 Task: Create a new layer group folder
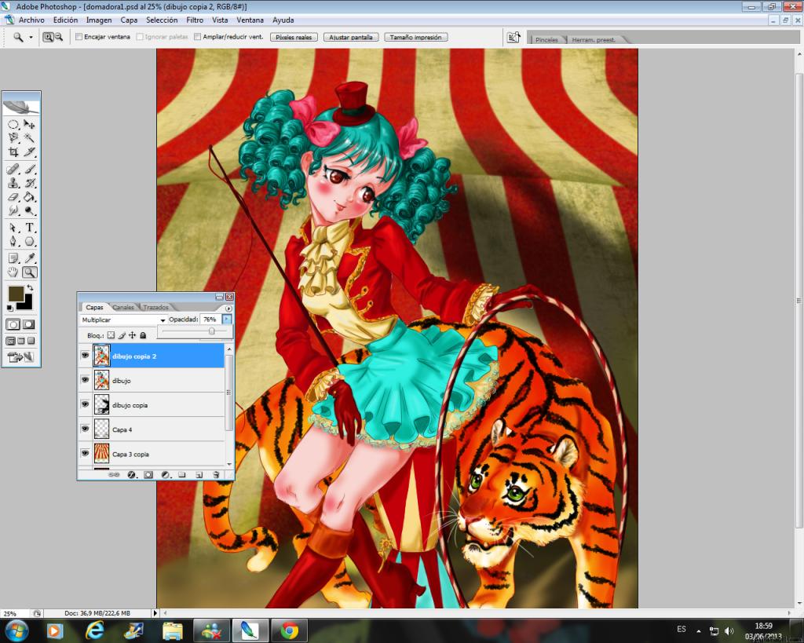pyautogui.click(x=182, y=475)
